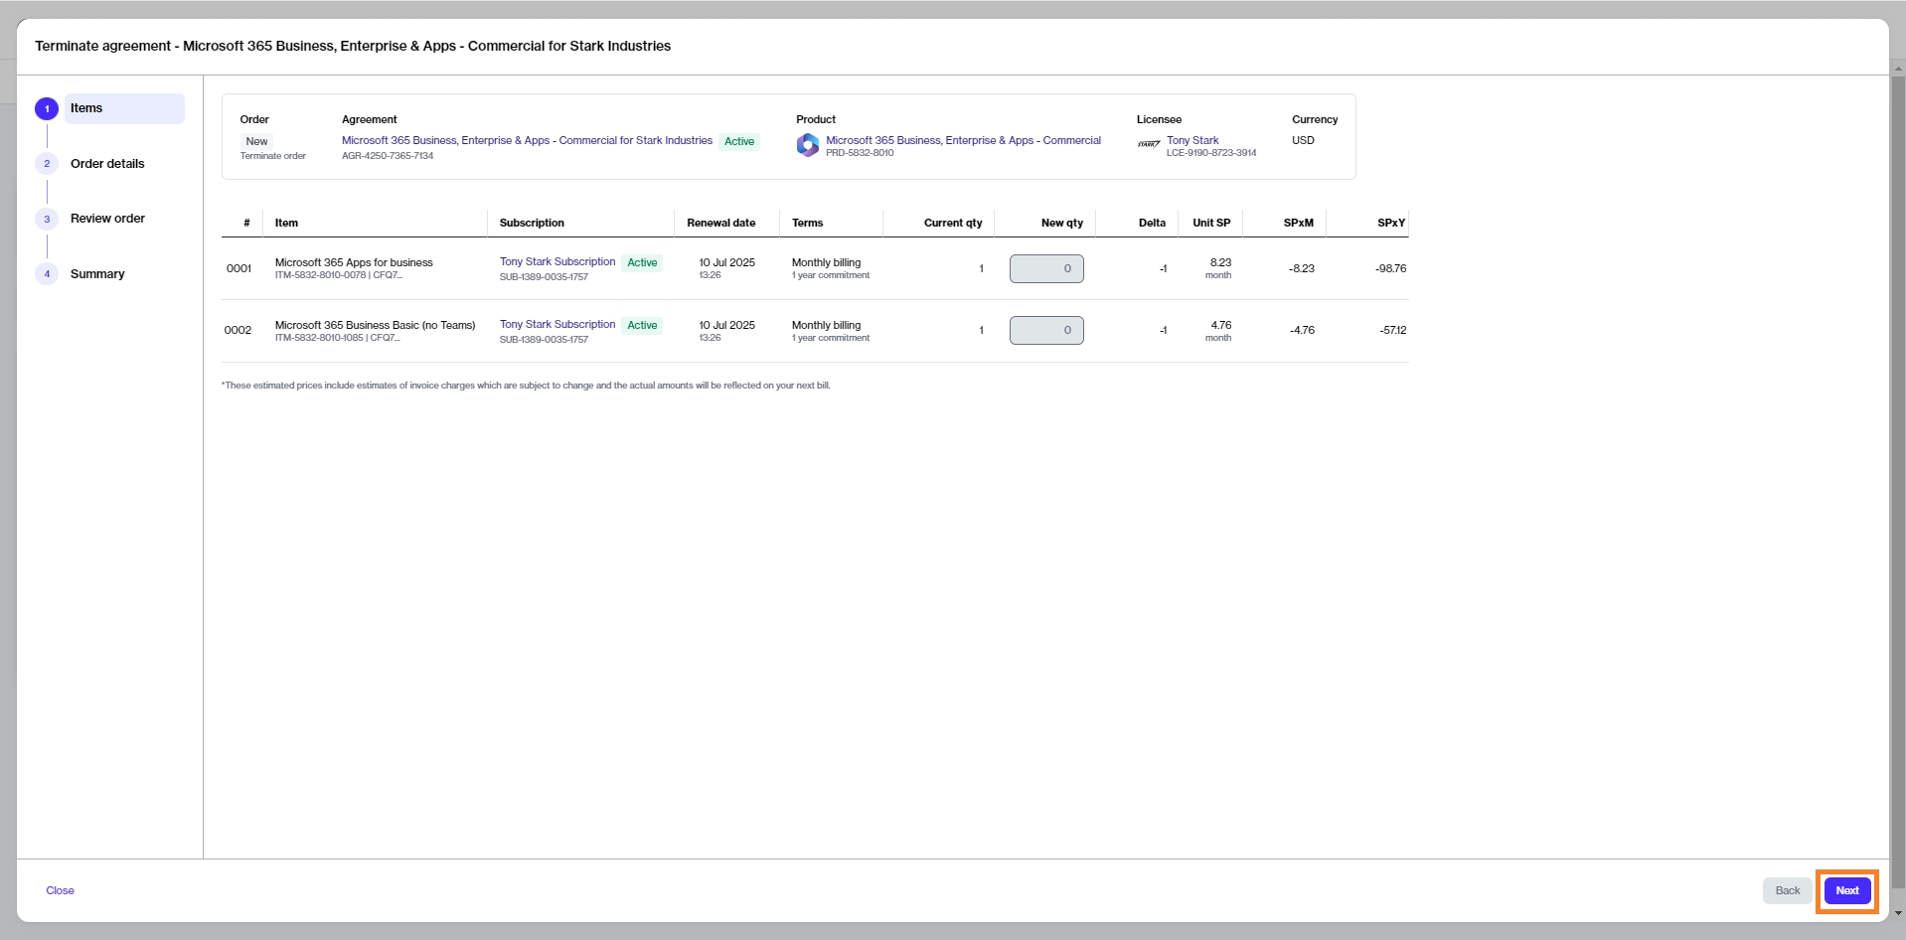
Task: Click the Close link
Action: [60, 890]
